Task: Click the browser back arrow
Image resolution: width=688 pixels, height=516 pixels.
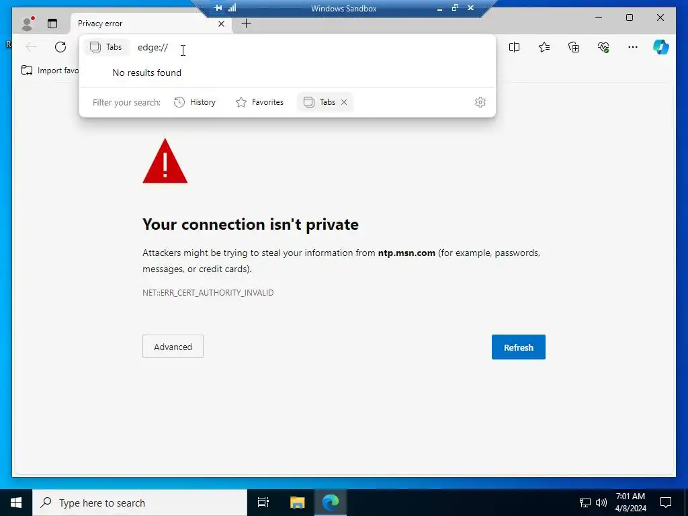Action: pos(31,47)
